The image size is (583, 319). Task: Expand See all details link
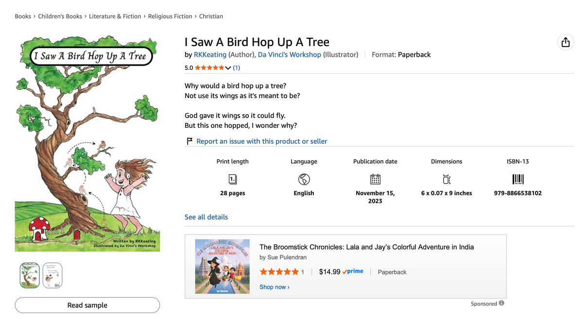(206, 217)
